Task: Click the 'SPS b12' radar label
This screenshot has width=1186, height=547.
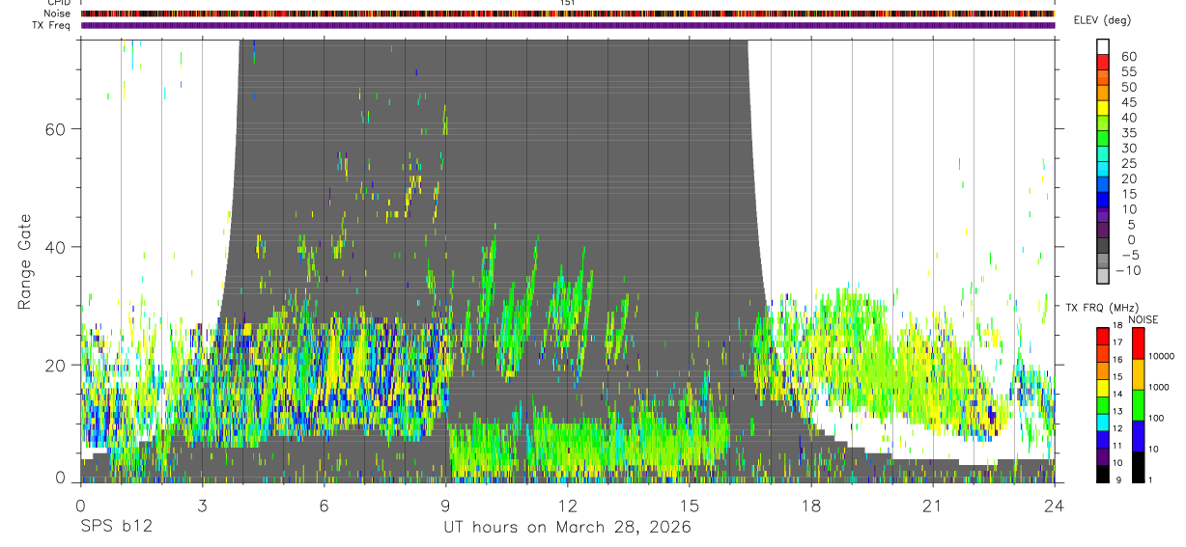Action: pyautogui.click(x=116, y=528)
